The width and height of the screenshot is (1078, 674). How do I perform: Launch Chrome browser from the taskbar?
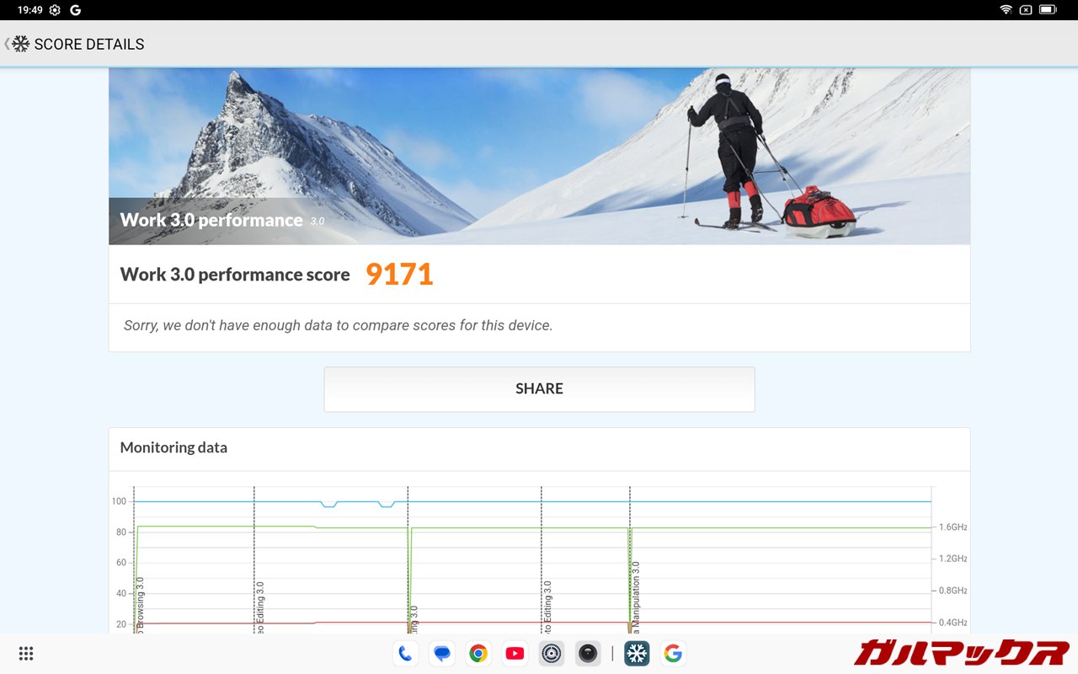pos(478,653)
